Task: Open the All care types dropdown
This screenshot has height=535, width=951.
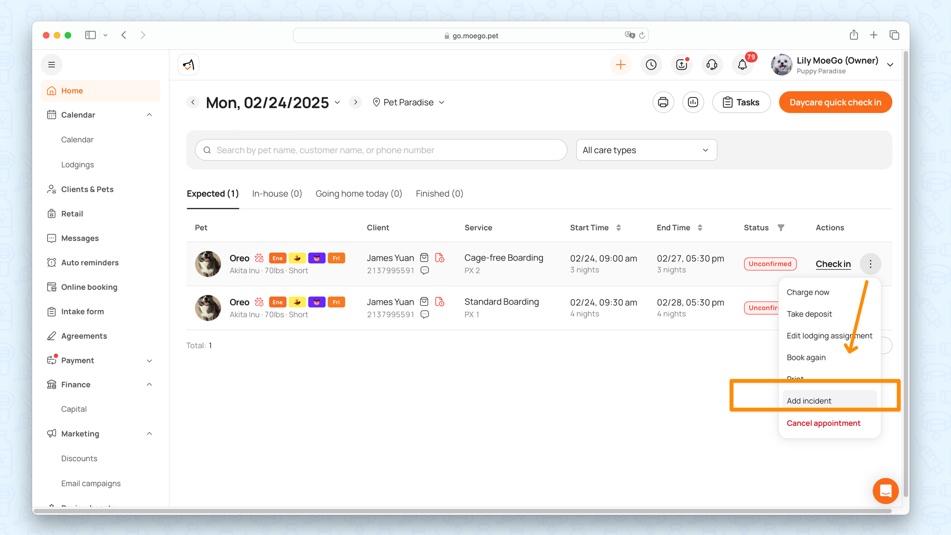Action: [646, 150]
